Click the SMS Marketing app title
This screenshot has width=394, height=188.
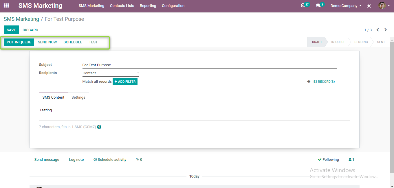(x=40, y=5)
